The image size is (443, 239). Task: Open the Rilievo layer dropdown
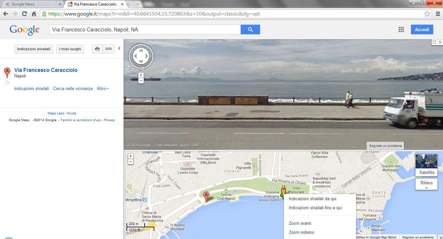tap(426, 184)
